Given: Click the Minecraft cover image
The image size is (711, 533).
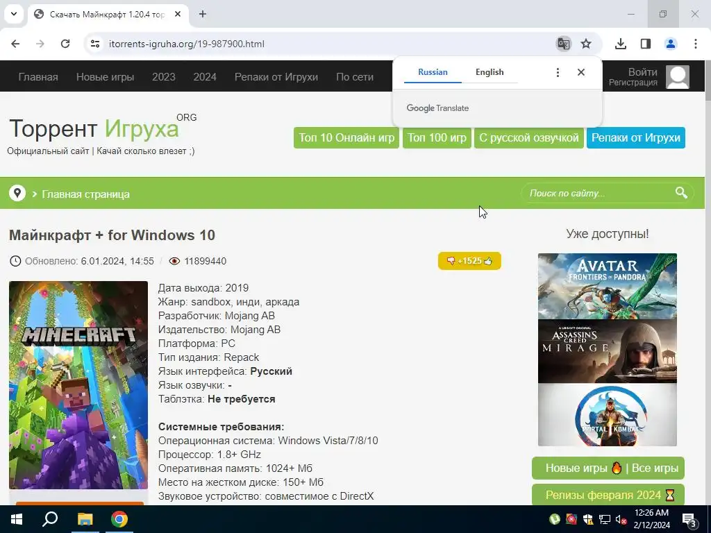Looking at the screenshot, I should (x=78, y=385).
